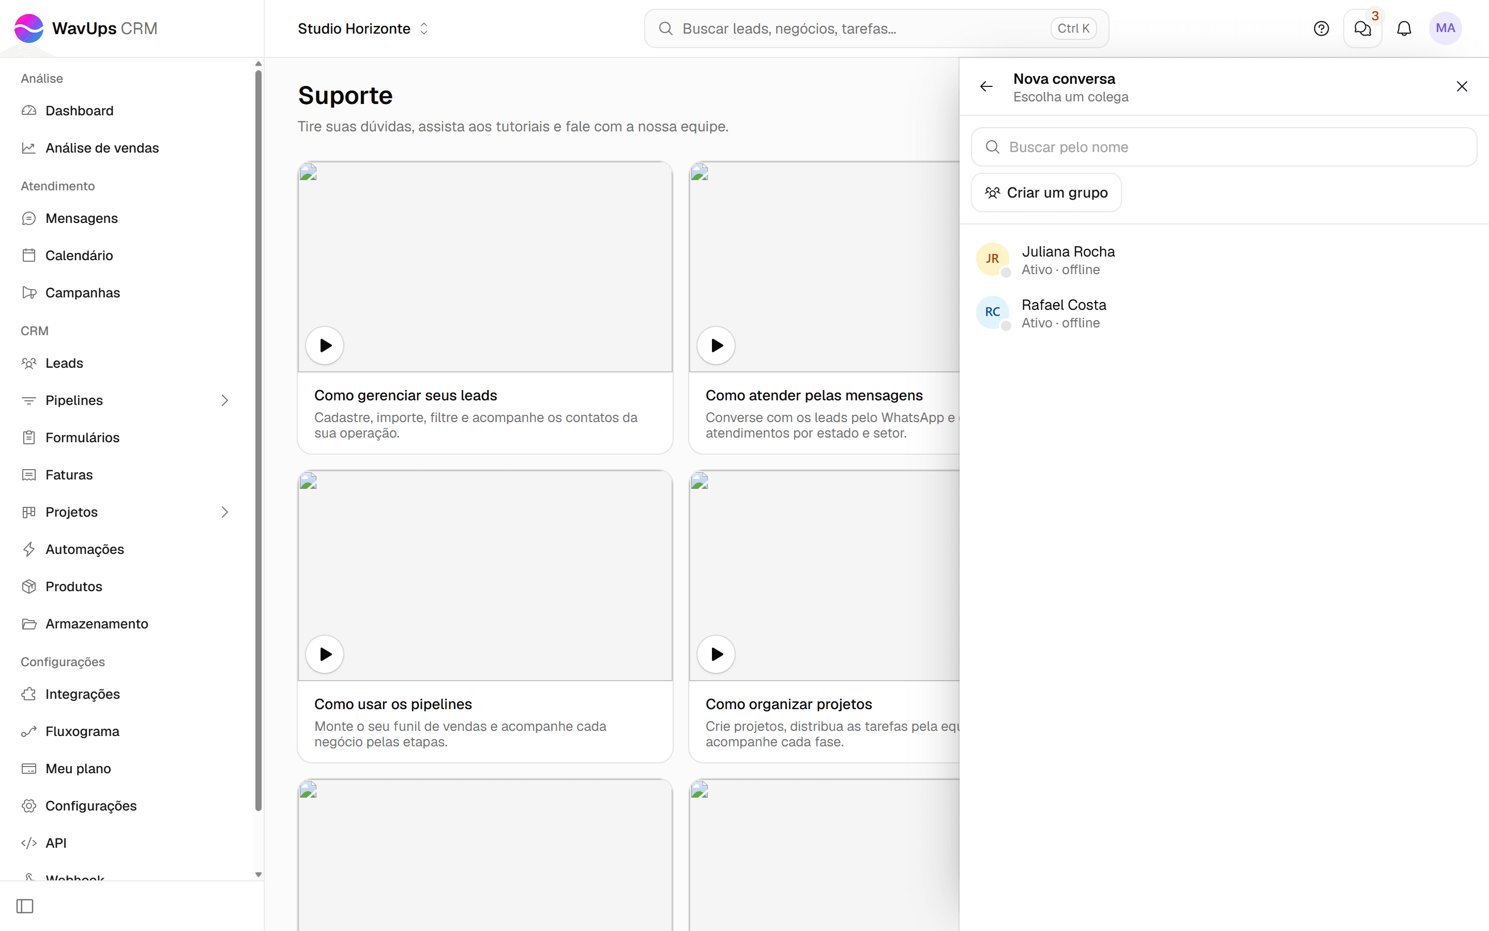Open the internal chat conversations icon
The width and height of the screenshot is (1489, 931).
[1362, 28]
